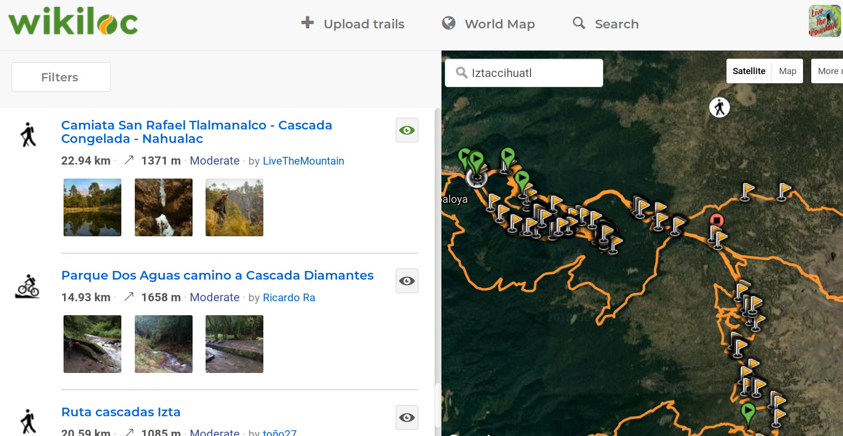The height and width of the screenshot is (436, 843).
Task: Click the mountain bike icon beside Parque Dos Aguas
Action: point(28,287)
